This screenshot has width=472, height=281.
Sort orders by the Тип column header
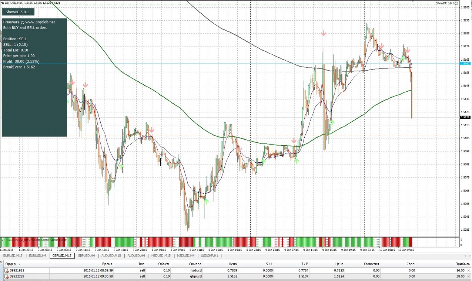pos(141,264)
